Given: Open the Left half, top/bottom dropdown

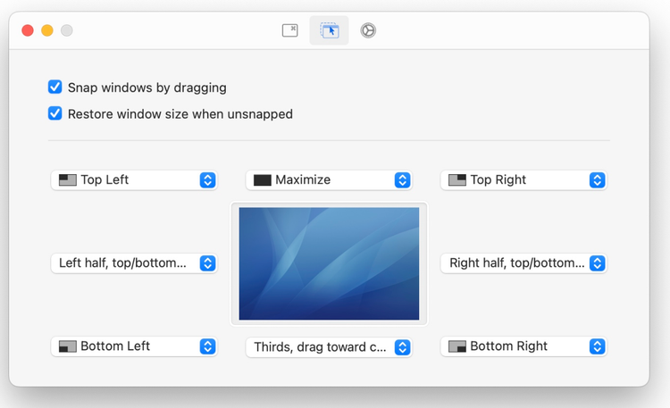Looking at the screenshot, I should [134, 263].
